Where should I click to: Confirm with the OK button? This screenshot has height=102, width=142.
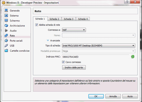96,96
